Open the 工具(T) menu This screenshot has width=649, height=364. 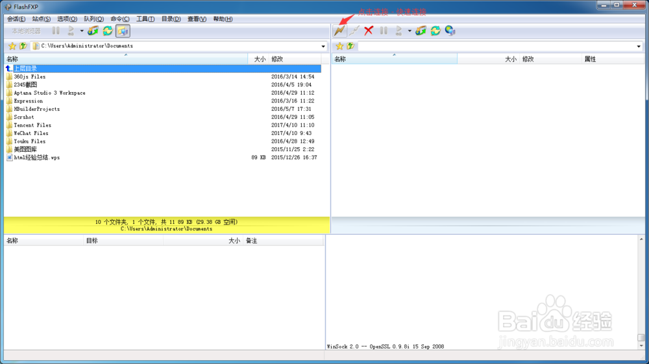click(x=145, y=19)
